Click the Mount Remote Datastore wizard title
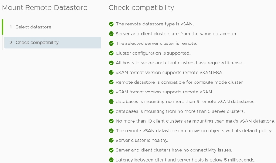 pyautogui.click(x=45, y=8)
